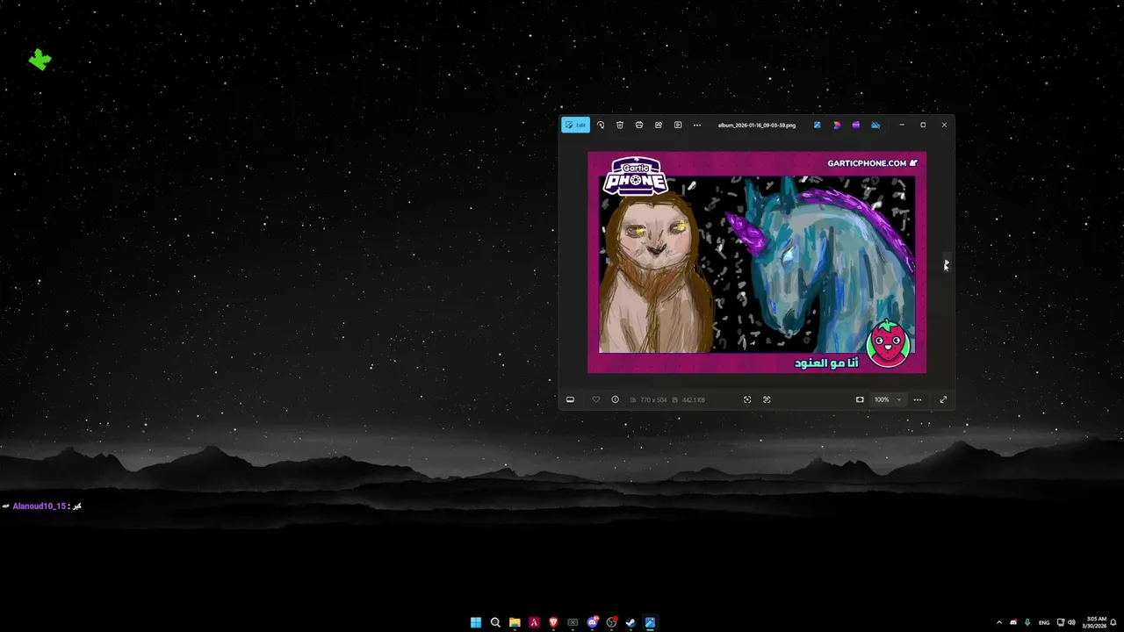Open the volume speaker tray icon
The width and height of the screenshot is (1124, 632).
tap(1071, 622)
